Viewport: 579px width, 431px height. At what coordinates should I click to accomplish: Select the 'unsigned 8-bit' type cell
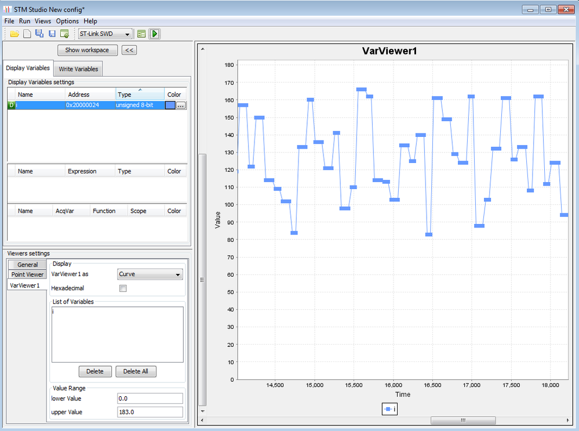(140, 105)
